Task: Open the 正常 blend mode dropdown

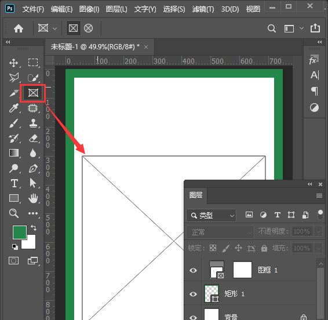Action: pos(220,232)
